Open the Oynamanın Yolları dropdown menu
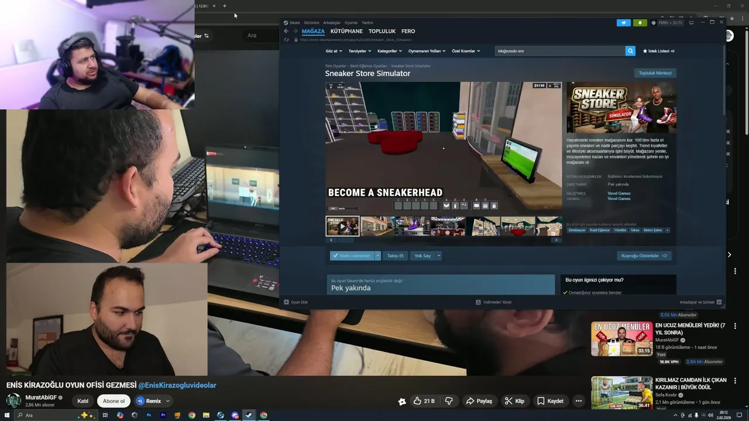Image resolution: width=749 pixels, height=421 pixels. (x=427, y=51)
